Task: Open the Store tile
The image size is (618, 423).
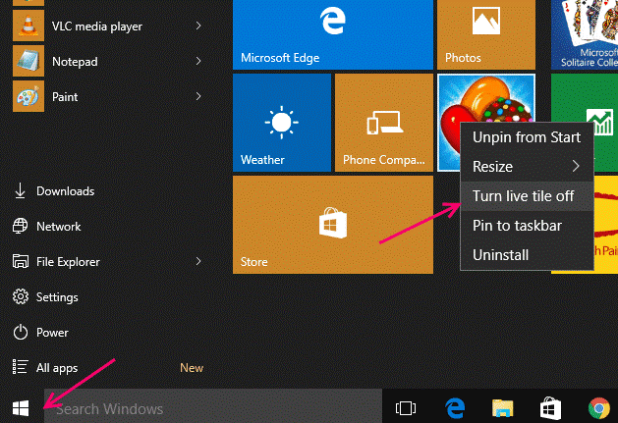Action: click(x=333, y=225)
